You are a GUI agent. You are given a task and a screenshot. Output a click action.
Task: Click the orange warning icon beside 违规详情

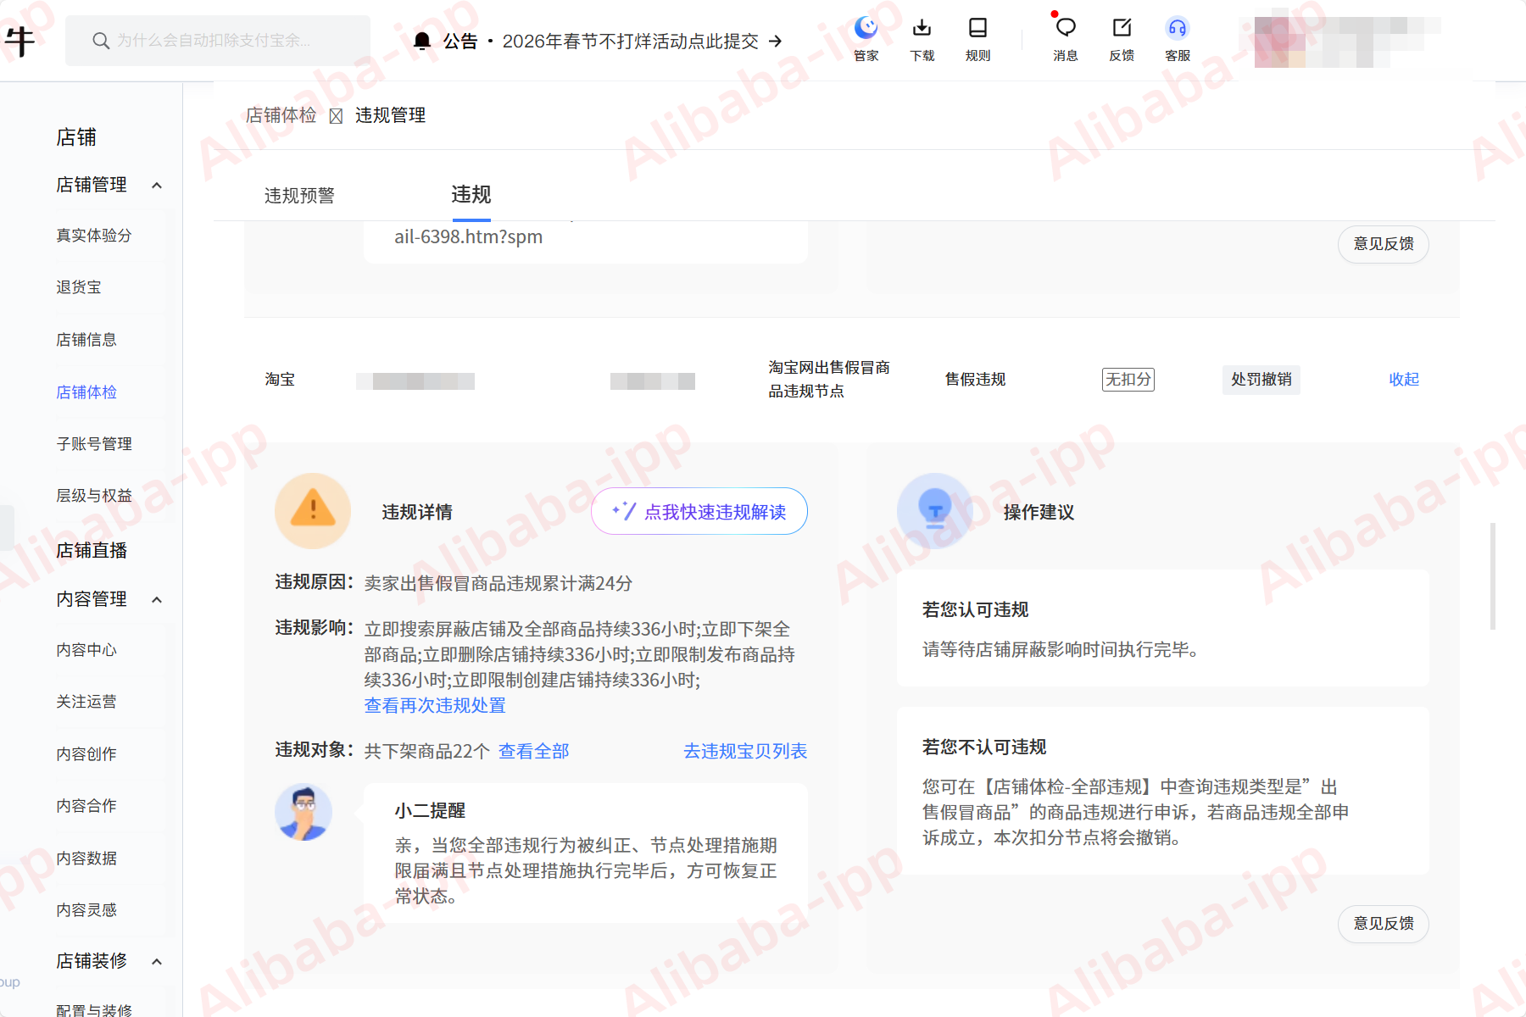point(313,511)
